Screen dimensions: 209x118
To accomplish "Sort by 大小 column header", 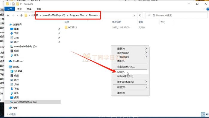I will (163, 22).
